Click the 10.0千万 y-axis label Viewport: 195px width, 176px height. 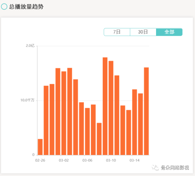(x=27, y=100)
